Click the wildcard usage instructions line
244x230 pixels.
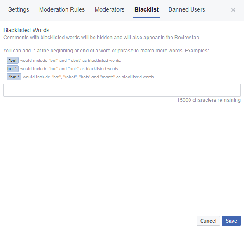tap(106, 51)
